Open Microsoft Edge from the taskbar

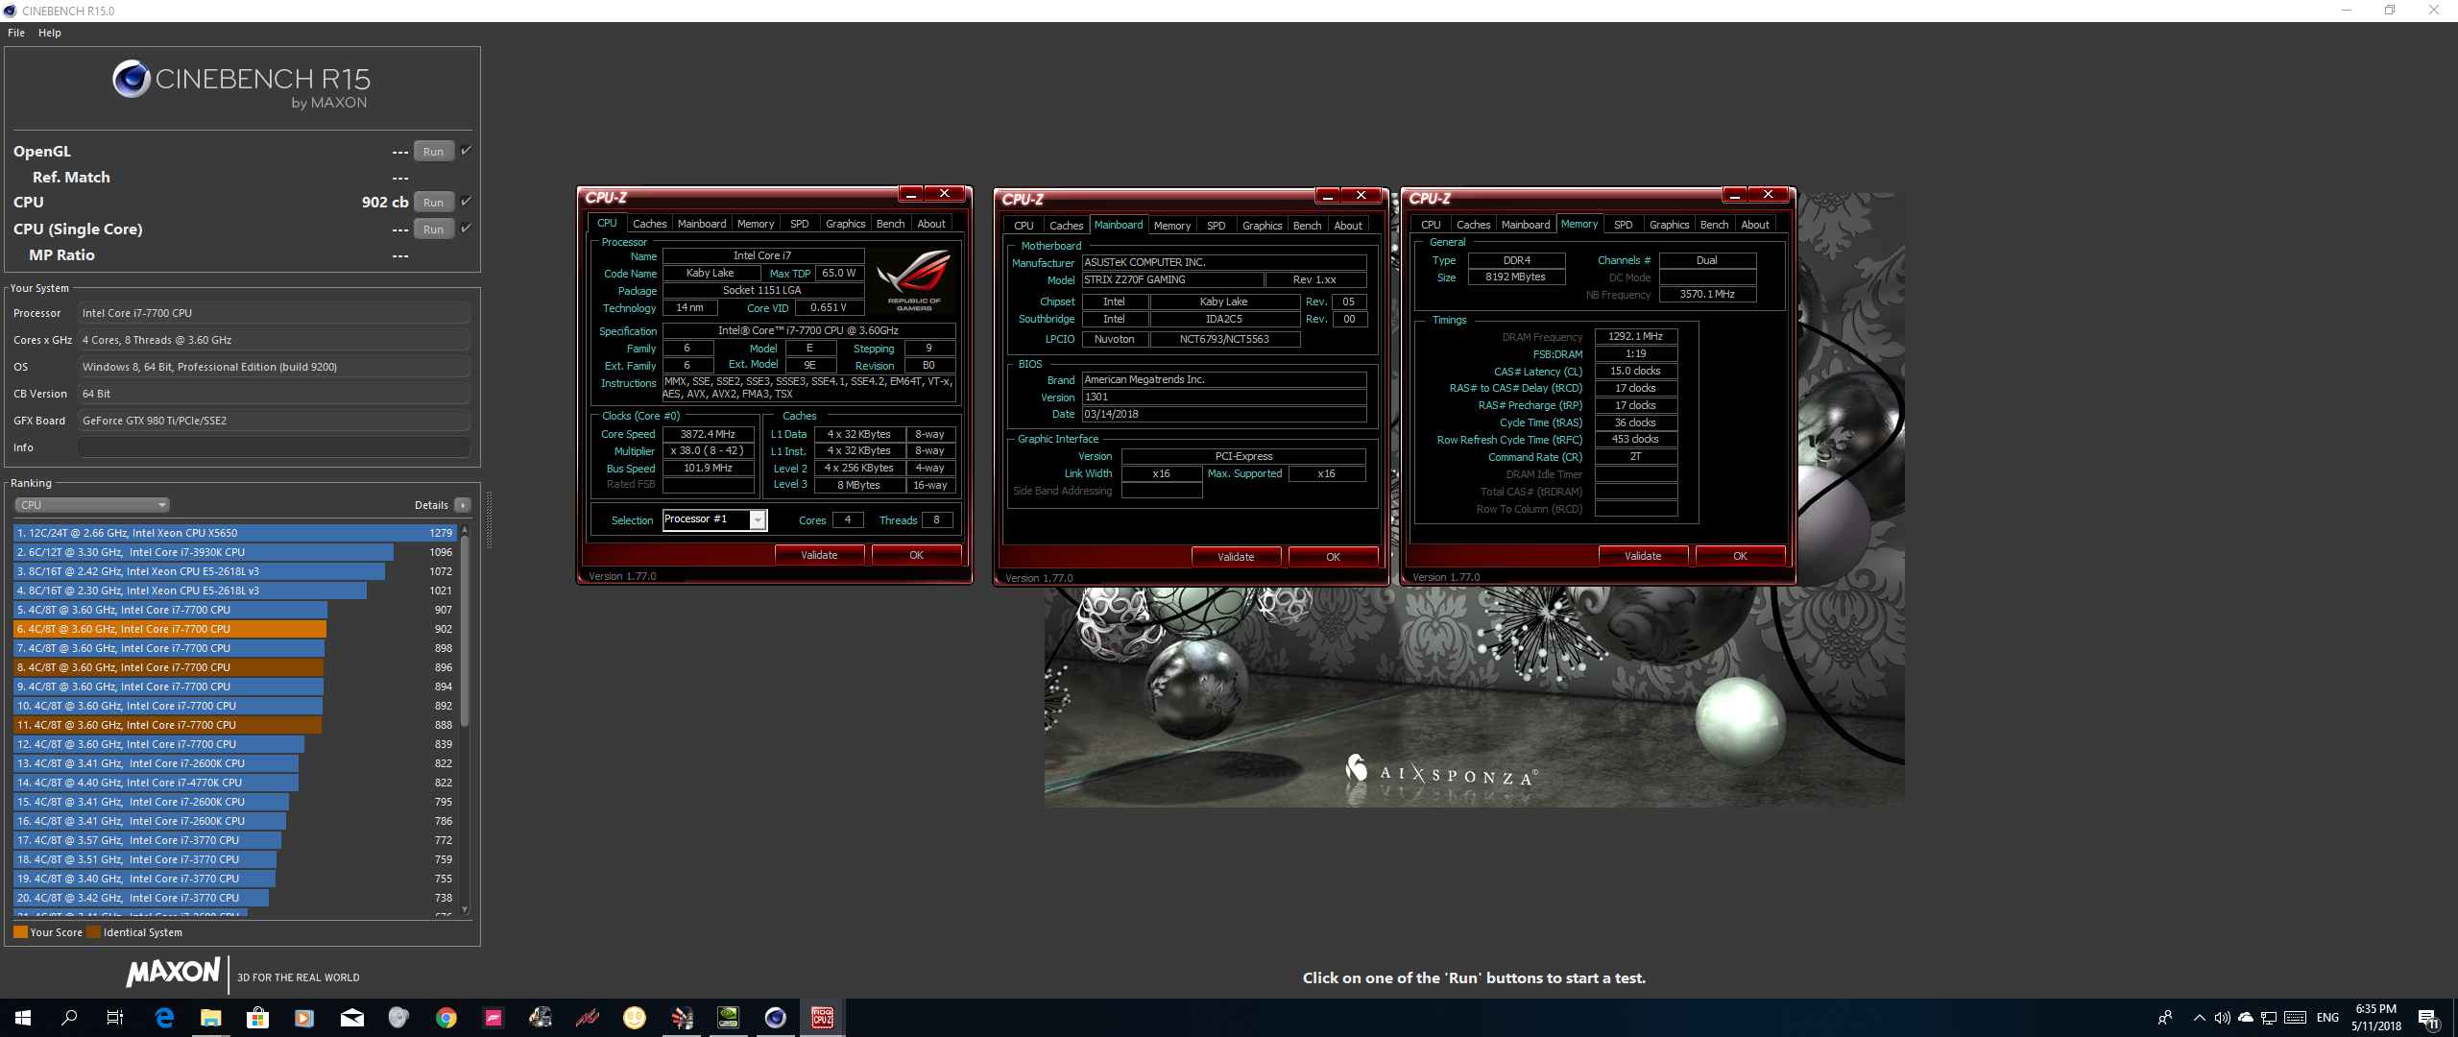pos(164,1018)
